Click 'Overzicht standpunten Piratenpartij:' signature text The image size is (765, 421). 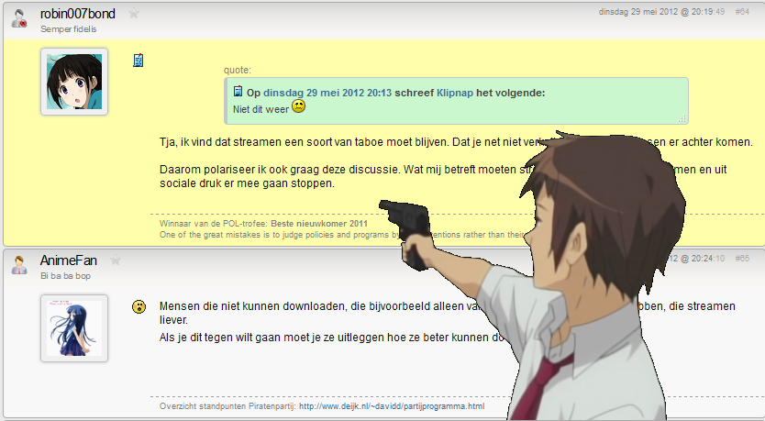point(227,406)
